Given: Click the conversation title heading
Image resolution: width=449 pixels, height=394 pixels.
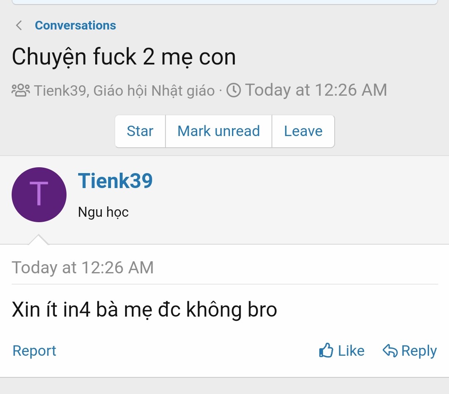Looking at the screenshot, I should click(x=123, y=57).
